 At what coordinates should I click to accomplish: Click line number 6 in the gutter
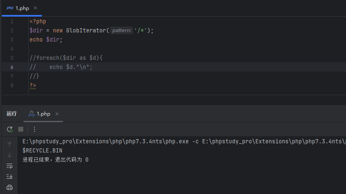[x=12, y=67]
